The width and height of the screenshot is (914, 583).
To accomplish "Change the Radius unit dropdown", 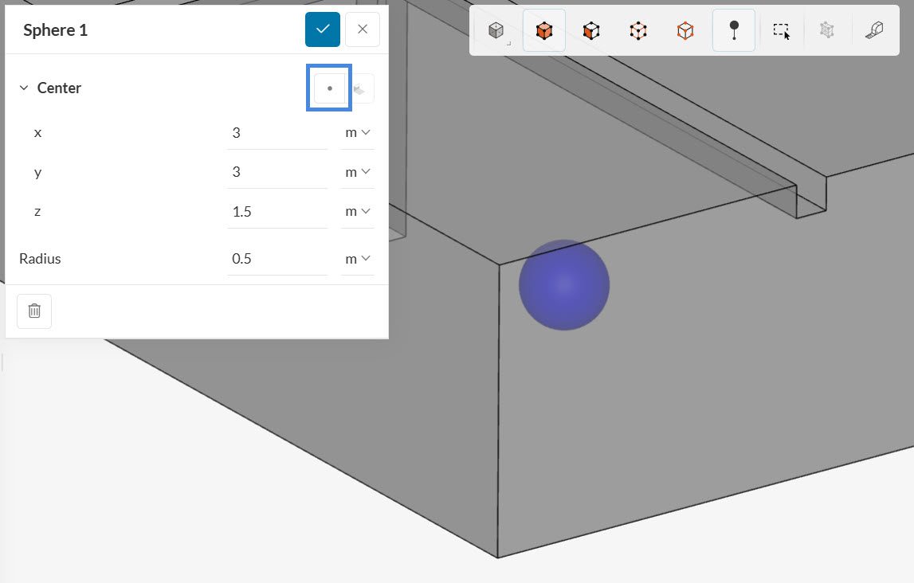I will (357, 259).
